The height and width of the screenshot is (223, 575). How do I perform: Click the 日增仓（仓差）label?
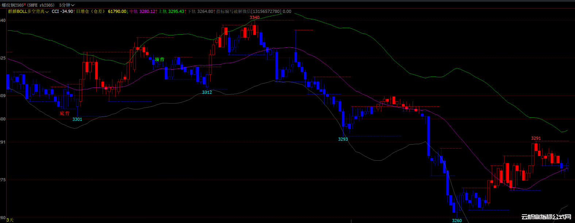90,11
